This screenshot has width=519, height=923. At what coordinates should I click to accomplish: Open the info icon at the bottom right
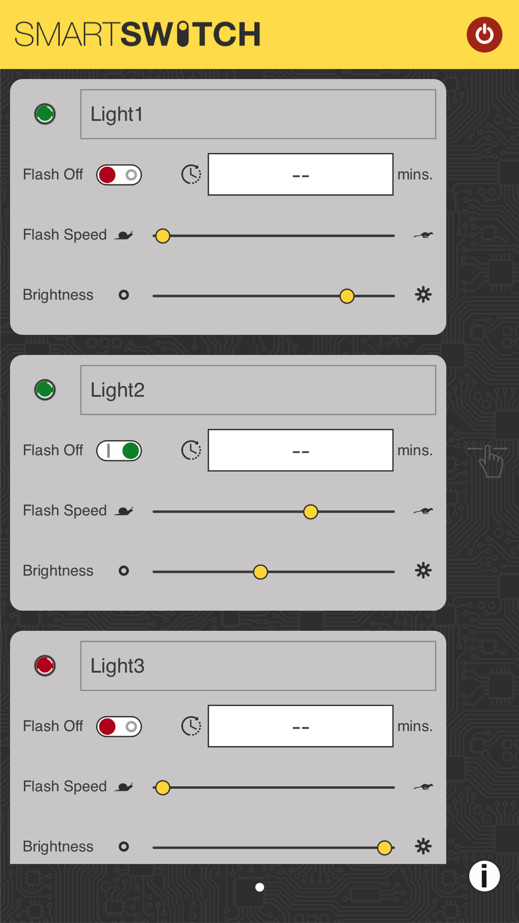pyautogui.click(x=484, y=876)
